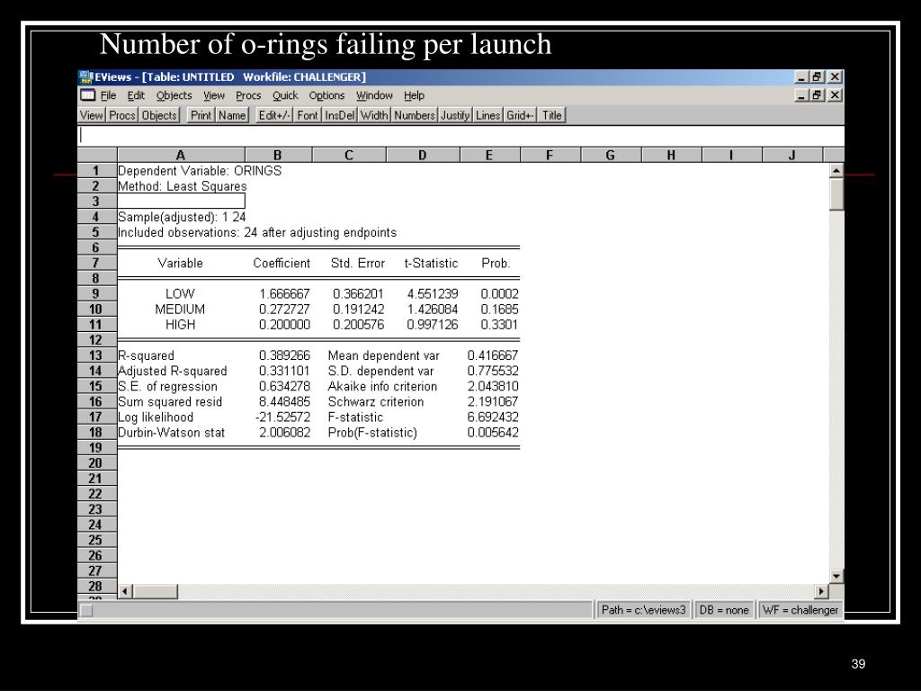
Task: Click cell 'Method: Least Squares'
Action: (x=183, y=186)
